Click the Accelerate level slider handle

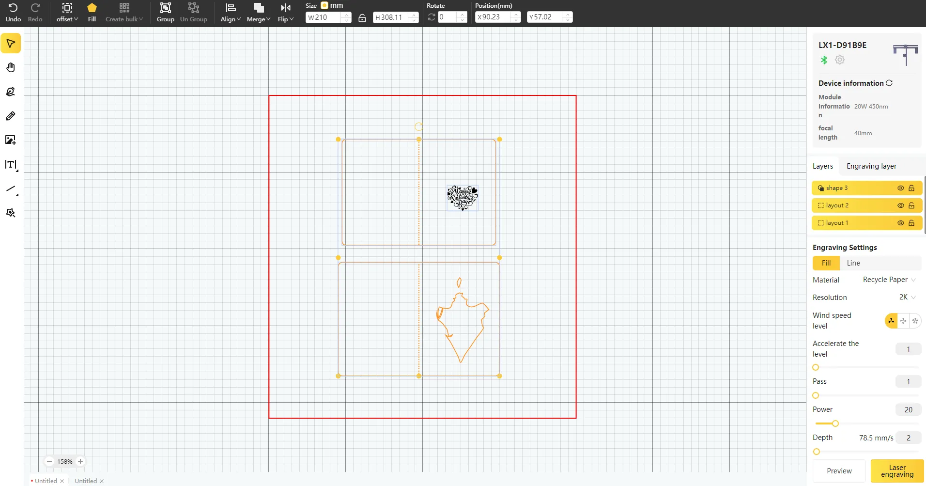pos(816,367)
